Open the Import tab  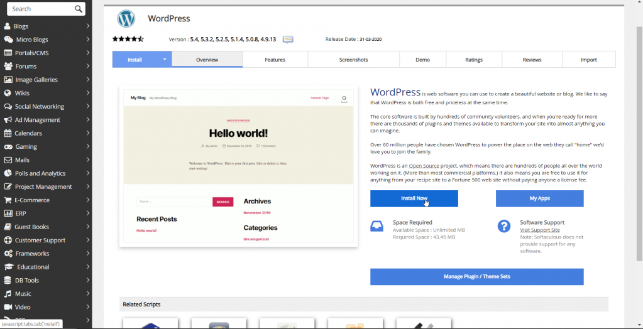[x=589, y=60]
